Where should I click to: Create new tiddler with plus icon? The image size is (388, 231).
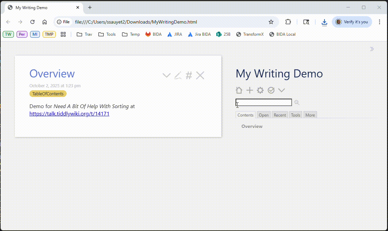pyautogui.click(x=249, y=90)
